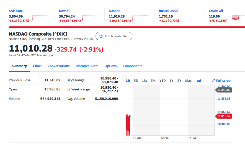This screenshot has width=245, height=144.
Task: Click the NASDAQ Composite (^IXIC) title
Action: point(38,34)
